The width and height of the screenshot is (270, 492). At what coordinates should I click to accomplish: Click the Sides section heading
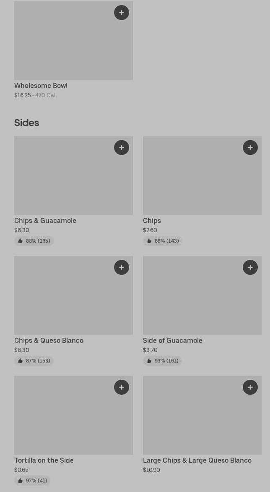pyautogui.click(x=26, y=123)
